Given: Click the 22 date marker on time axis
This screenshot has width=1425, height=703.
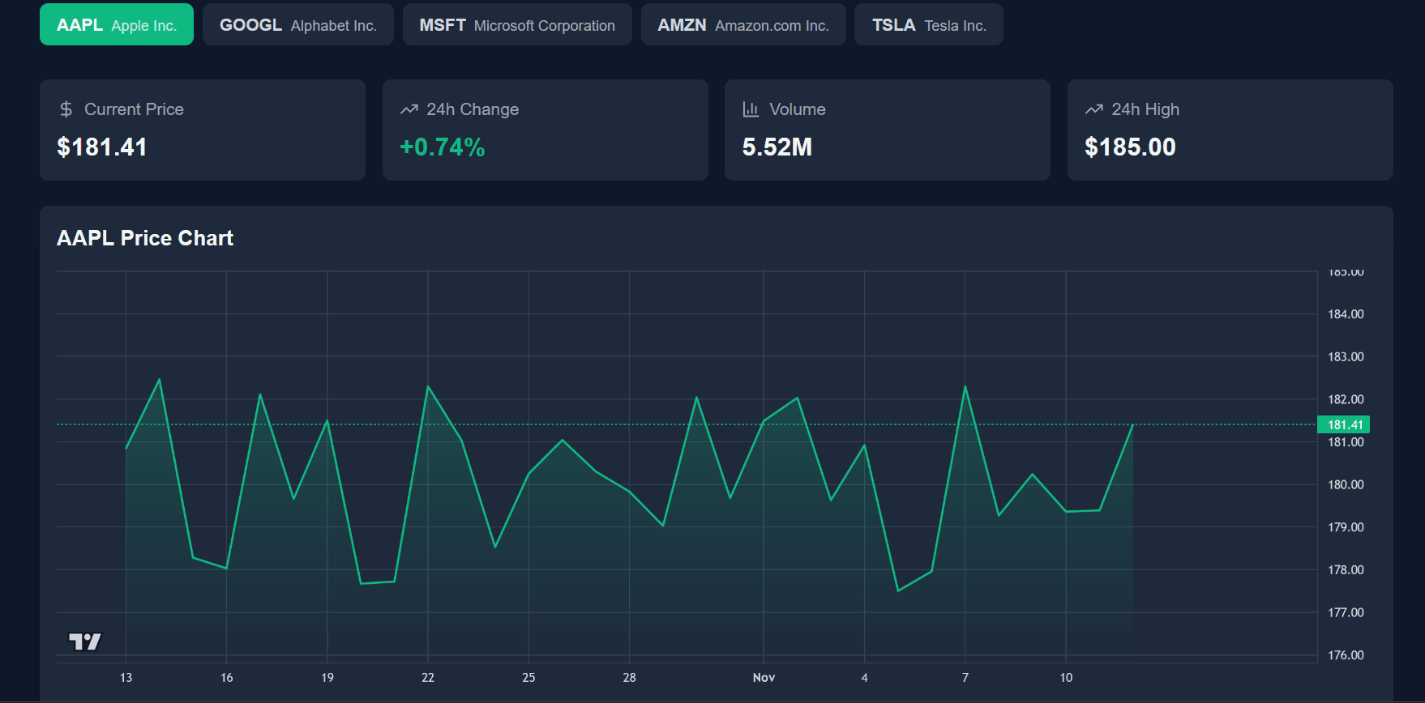Looking at the screenshot, I should pos(428,678).
